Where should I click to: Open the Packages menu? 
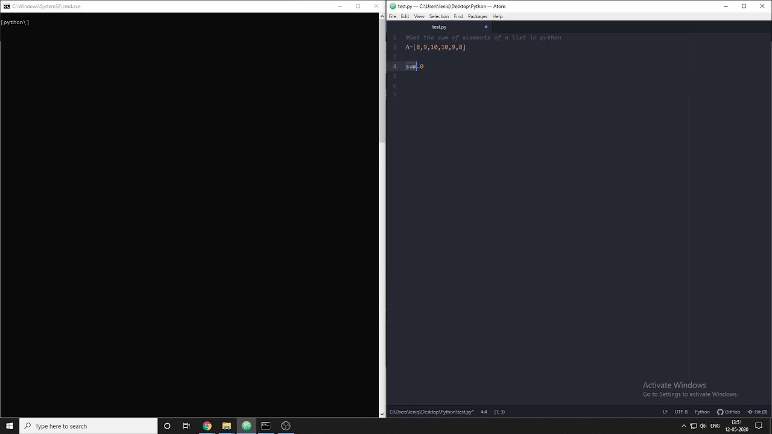coord(478,16)
